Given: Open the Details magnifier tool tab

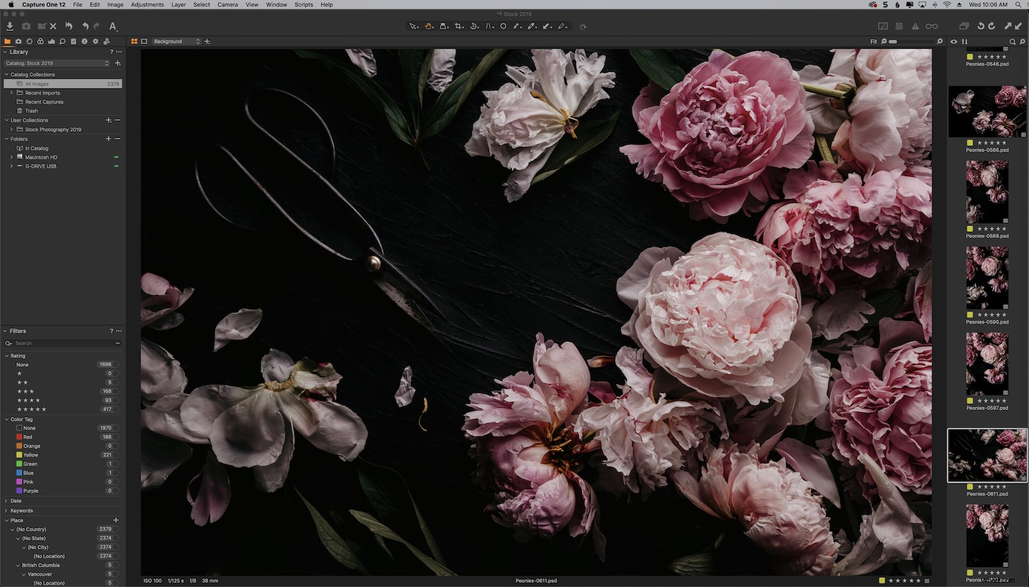Looking at the screenshot, I should point(62,41).
